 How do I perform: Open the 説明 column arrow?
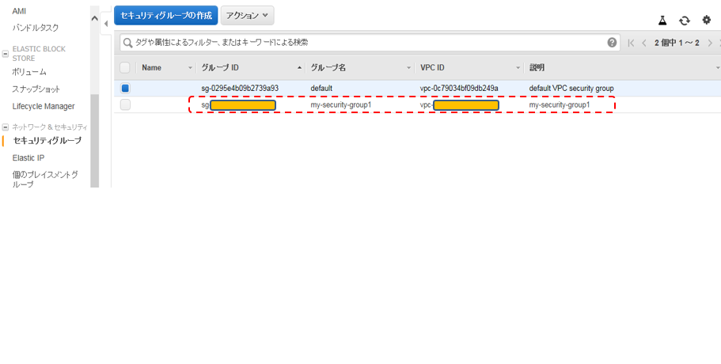(718, 68)
